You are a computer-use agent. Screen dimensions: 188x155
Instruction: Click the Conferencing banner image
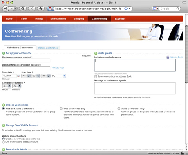92,32
